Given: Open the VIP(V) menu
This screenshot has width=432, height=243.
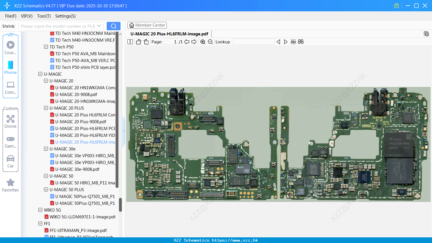Looking at the screenshot, I should click(27, 16).
